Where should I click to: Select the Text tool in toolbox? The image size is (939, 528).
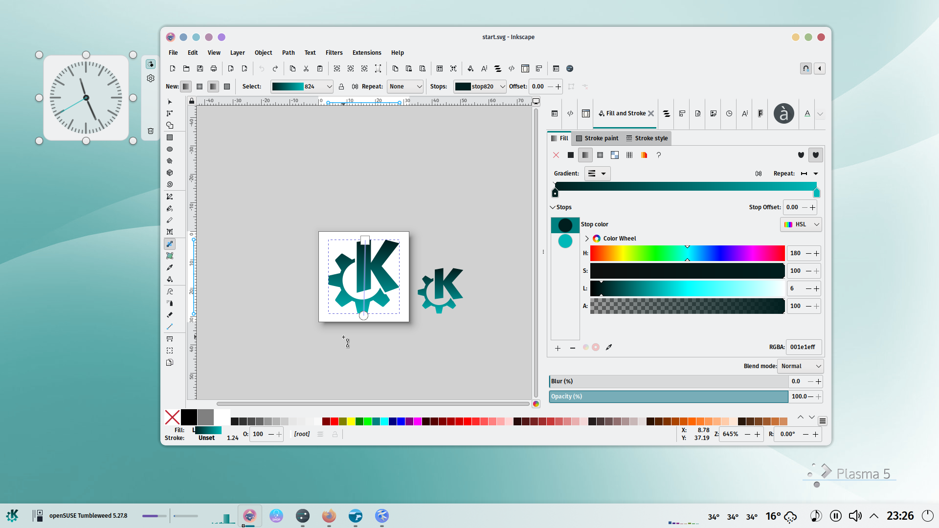click(x=170, y=232)
